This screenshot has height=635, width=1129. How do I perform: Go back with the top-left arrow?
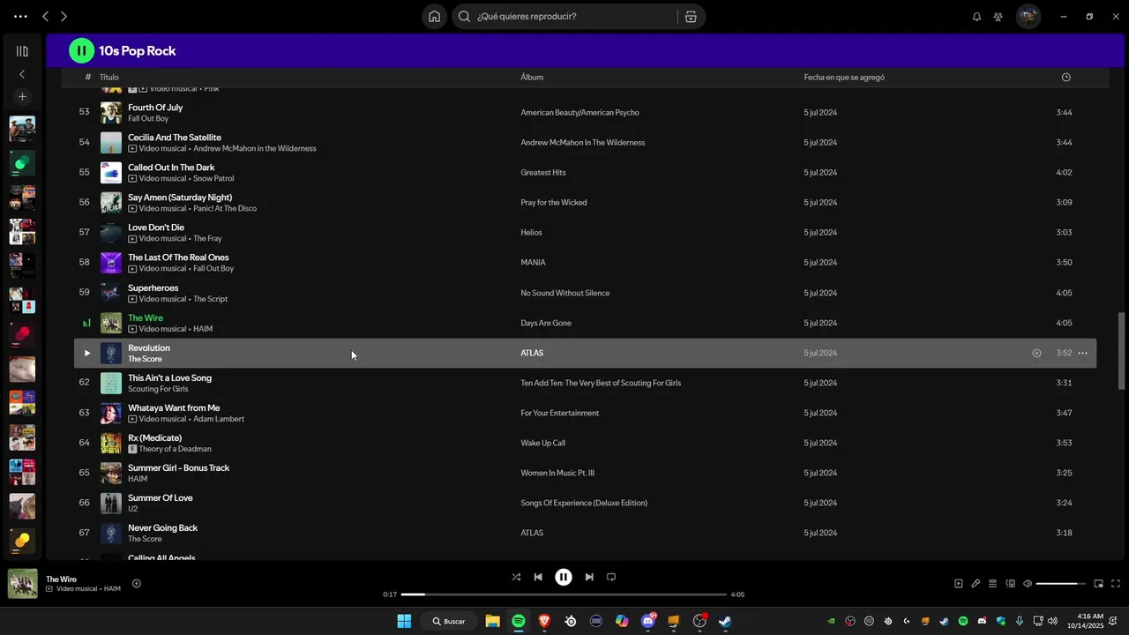(x=46, y=17)
